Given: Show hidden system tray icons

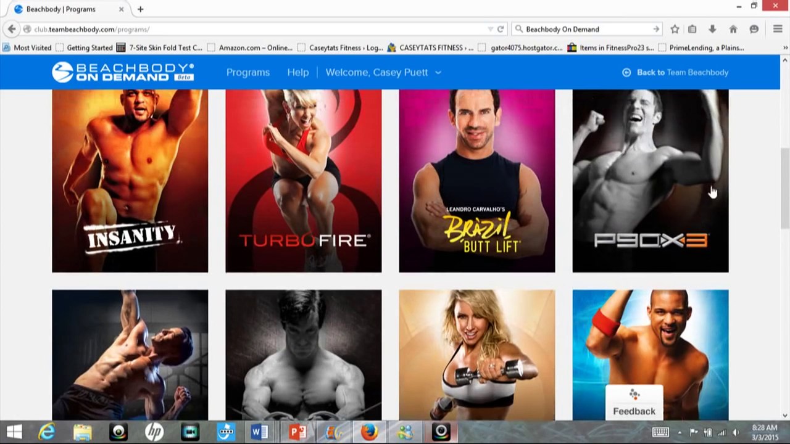Looking at the screenshot, I should click(680, 432).
